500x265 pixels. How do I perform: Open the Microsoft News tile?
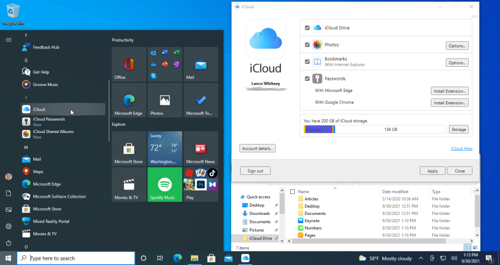click(201, 149)
